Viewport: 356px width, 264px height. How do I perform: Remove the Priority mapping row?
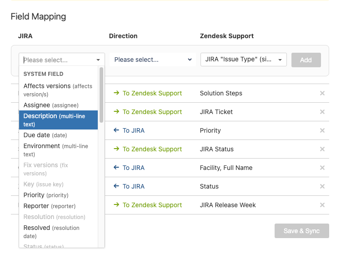click(322, 130)
